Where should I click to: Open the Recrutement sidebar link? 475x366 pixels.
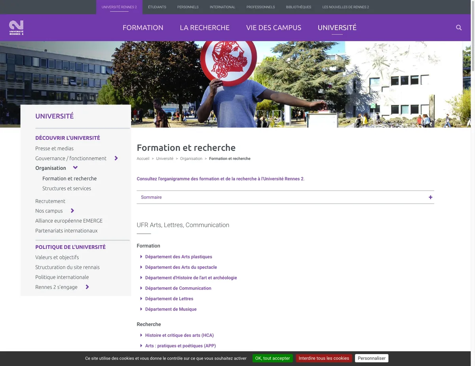tap(50, 201)
